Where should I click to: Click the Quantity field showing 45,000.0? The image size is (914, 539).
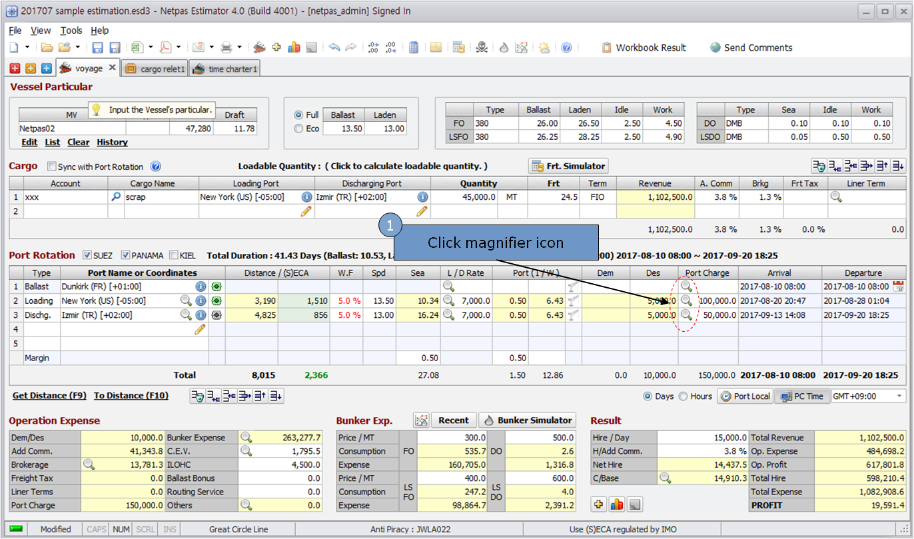coord(464,197)
